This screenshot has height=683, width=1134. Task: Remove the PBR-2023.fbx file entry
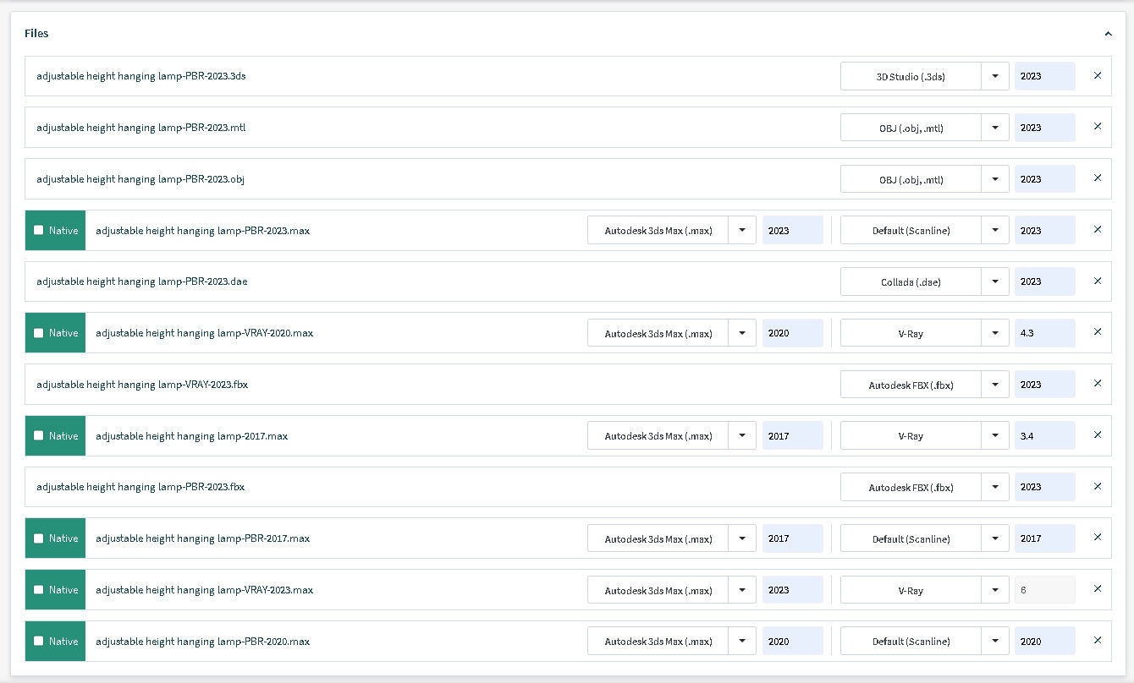[x=1098, y=486]
